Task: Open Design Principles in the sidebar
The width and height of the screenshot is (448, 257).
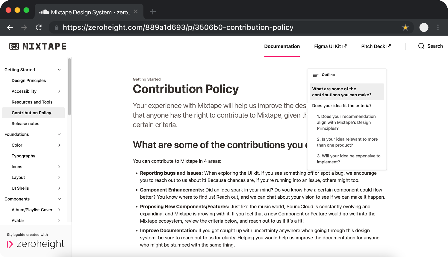Action: pyautogui.click(x=29, y=80)
